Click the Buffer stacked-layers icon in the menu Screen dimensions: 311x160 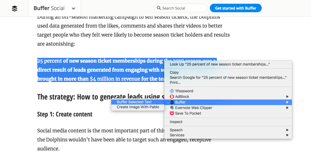(x=172, y=102)
